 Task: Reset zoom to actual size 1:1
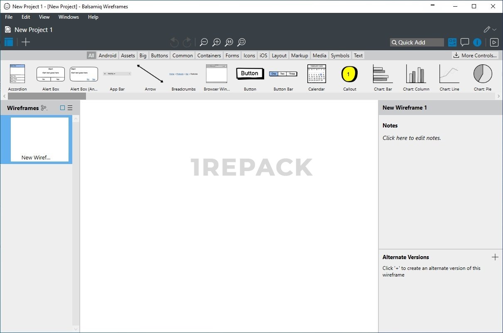(x=229, y=42)
